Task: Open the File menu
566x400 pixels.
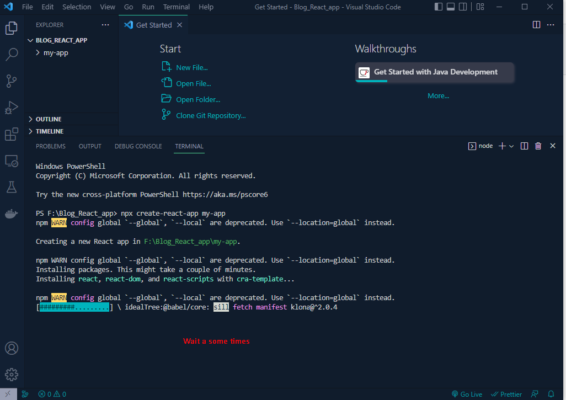Action: click(x=27, y=7)
